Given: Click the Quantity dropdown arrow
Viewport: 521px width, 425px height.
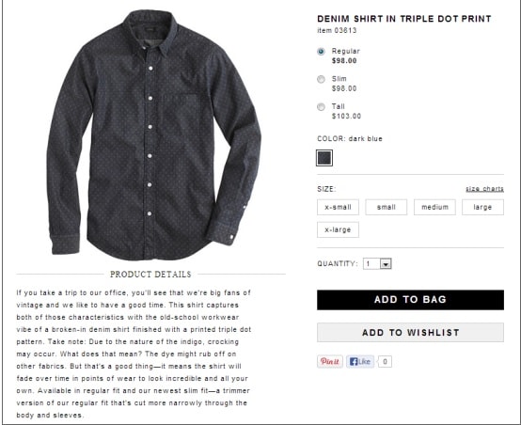Looking at the screenshot, I should [x=386, y=264].
